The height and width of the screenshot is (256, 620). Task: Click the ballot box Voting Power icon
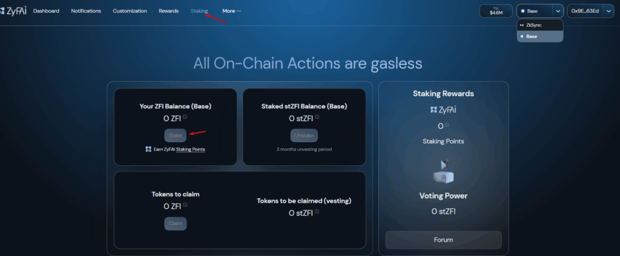click(443, 171)
